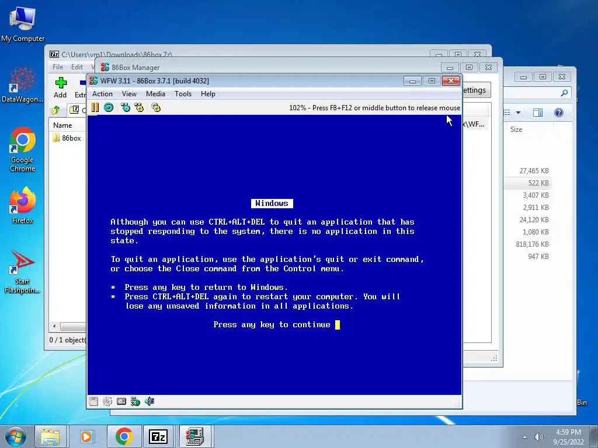Click the sound speaker status bar icon

point(149,401)
